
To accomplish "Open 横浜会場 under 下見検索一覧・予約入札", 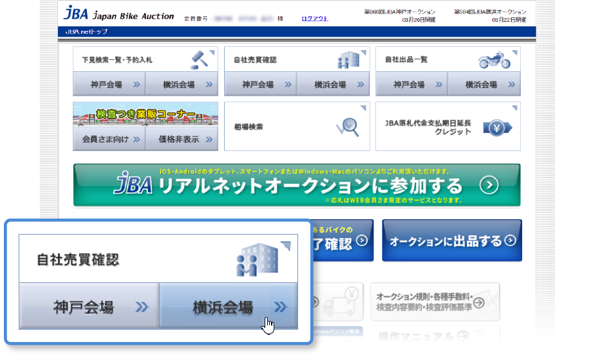I will click(x=182, y=84).
